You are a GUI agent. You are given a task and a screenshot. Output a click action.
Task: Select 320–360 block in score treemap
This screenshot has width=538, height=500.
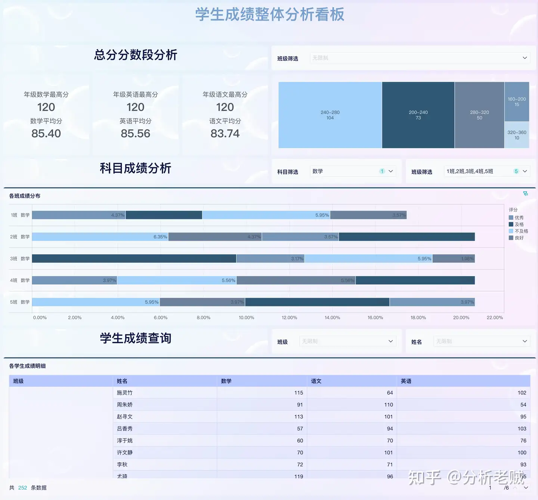coord(517,135)
